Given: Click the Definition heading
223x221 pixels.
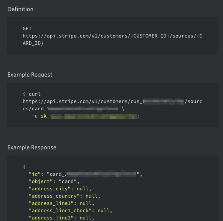Looking at the screenshot, I should click(20, 9).
